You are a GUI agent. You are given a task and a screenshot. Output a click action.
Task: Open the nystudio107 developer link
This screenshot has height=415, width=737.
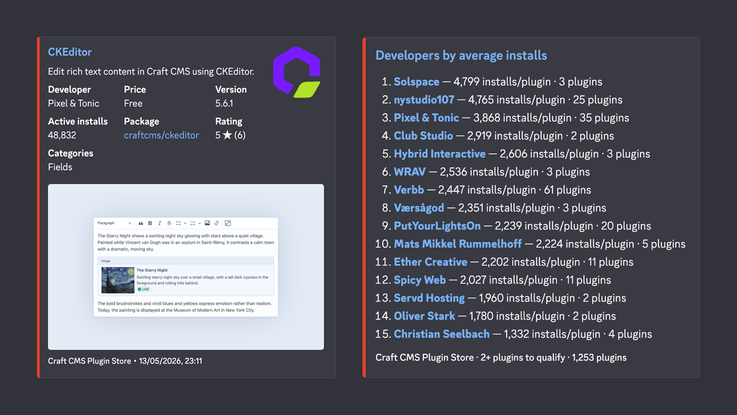click(x=424, y=100)
